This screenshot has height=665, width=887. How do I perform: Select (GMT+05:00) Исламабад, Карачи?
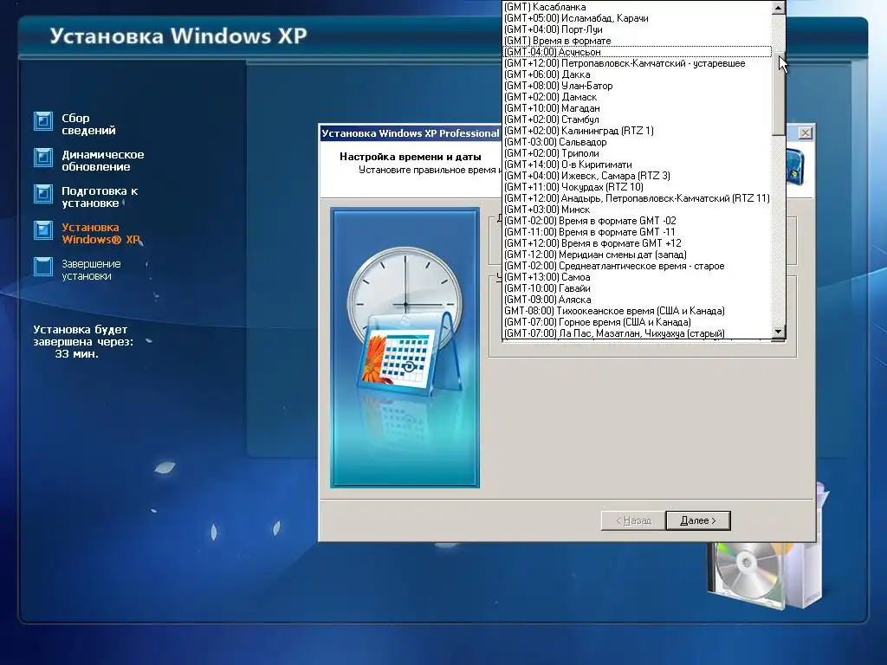click(637, 18)
